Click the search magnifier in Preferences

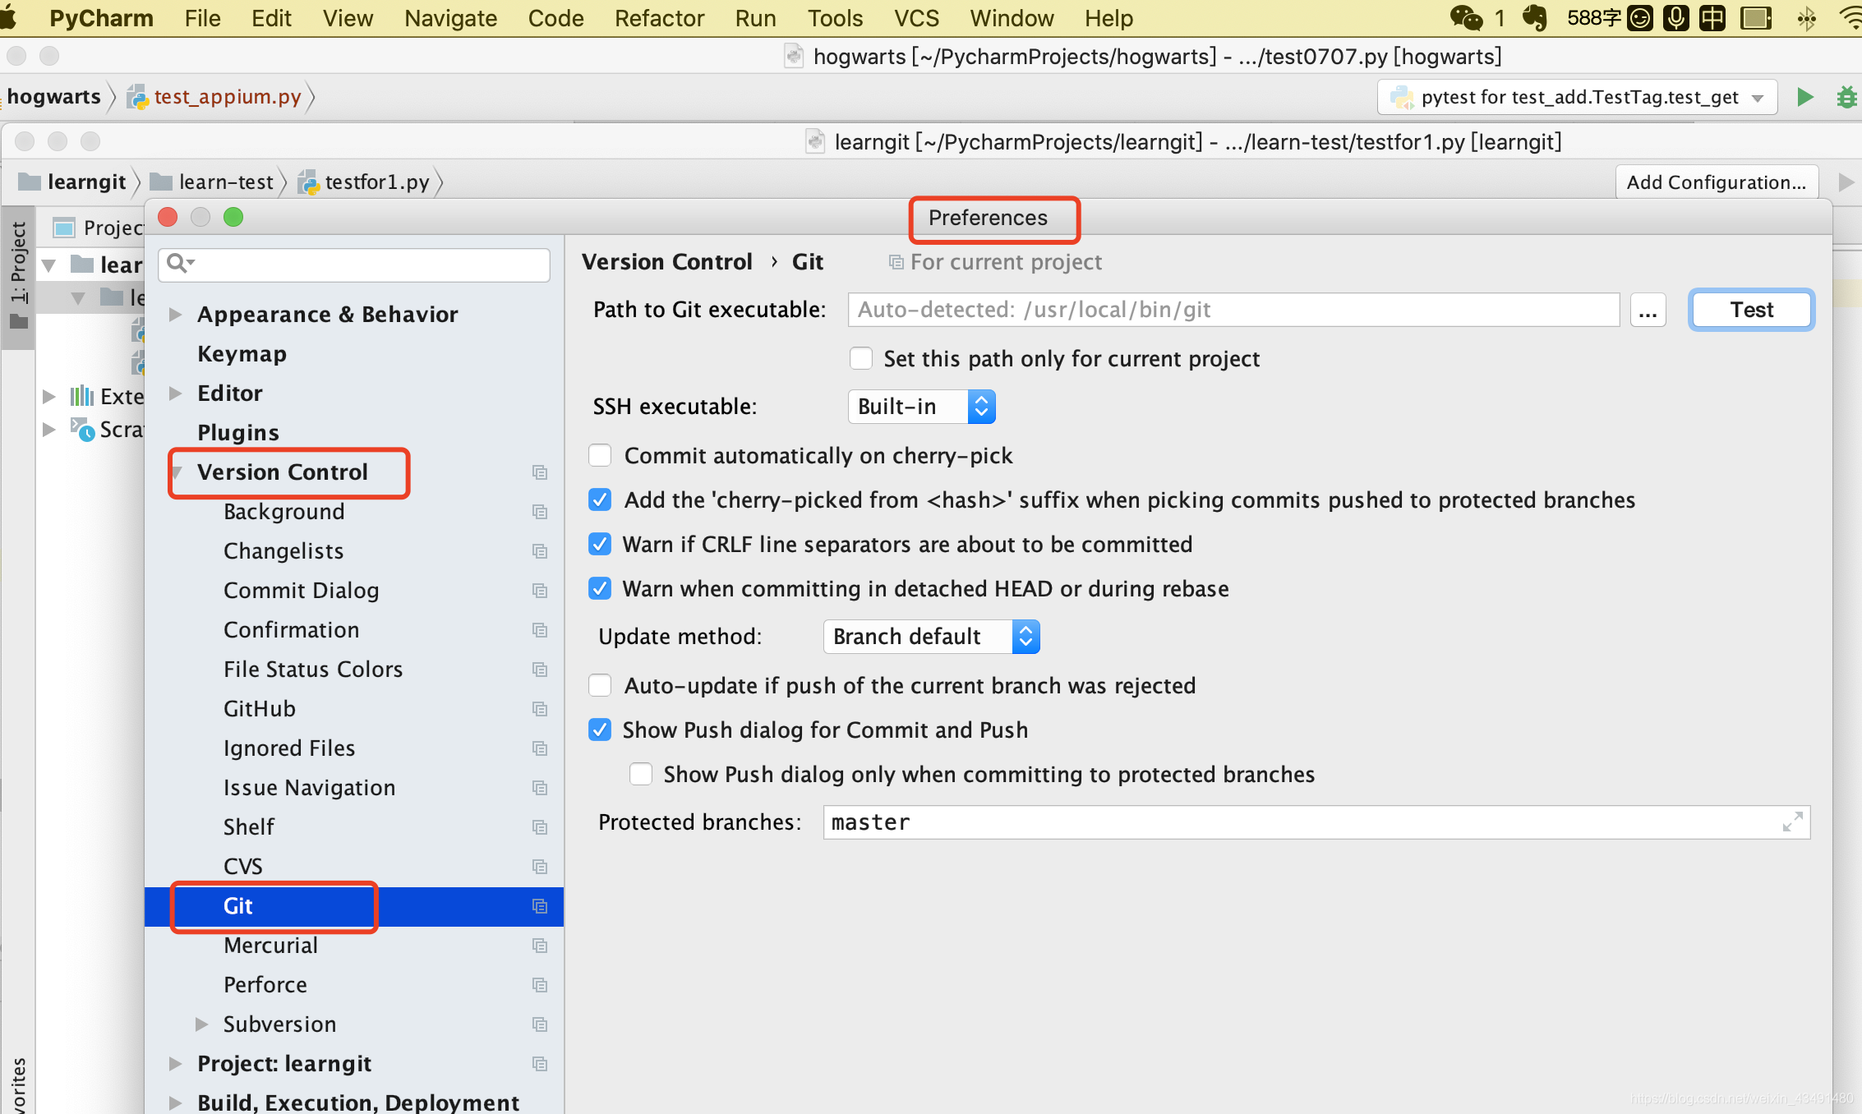click(x=179, y=264)
